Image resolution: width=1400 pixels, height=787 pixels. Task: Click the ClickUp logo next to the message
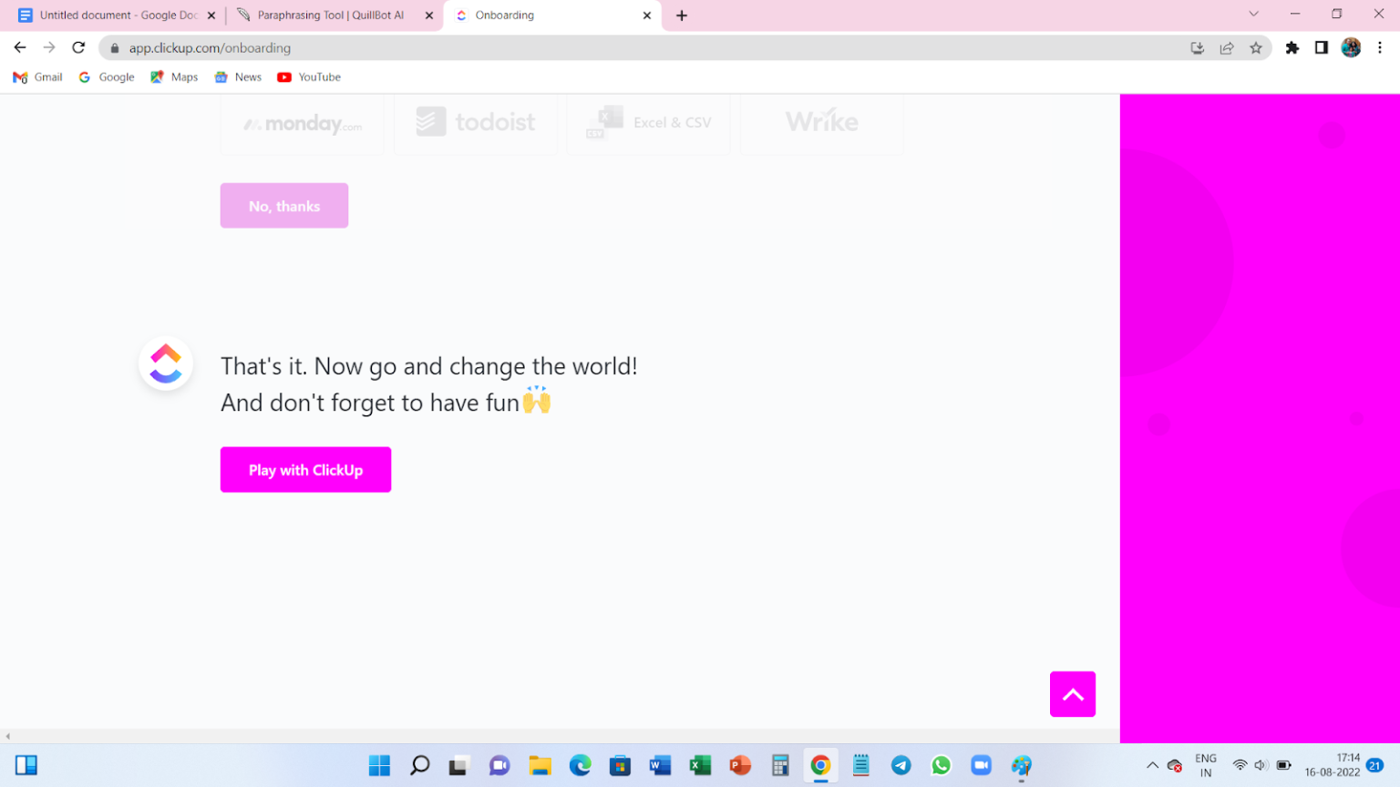[x=166, y=363]
